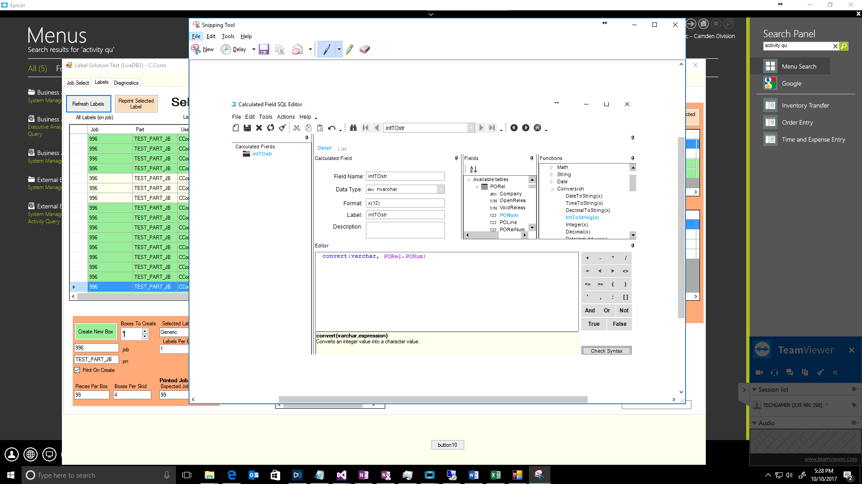862x484 pixels.
Task: Collapse the Available tables node
Action: click(x=468, y=180)
